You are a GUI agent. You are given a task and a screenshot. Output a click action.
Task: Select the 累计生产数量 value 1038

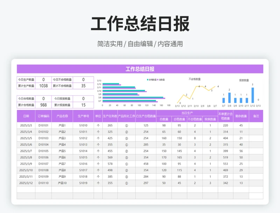(43, 86)
